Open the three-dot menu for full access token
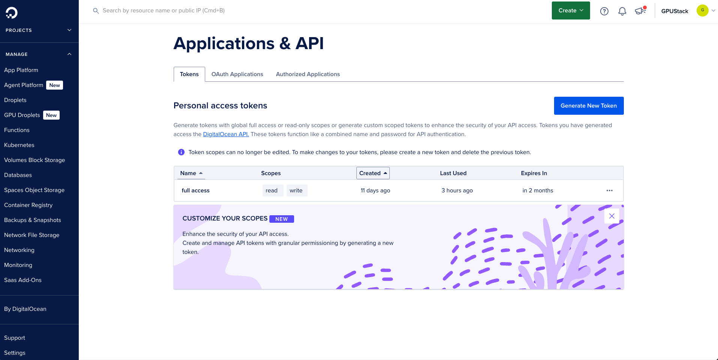The width and height of the screenshot is (718, 360). click(609, 190)
